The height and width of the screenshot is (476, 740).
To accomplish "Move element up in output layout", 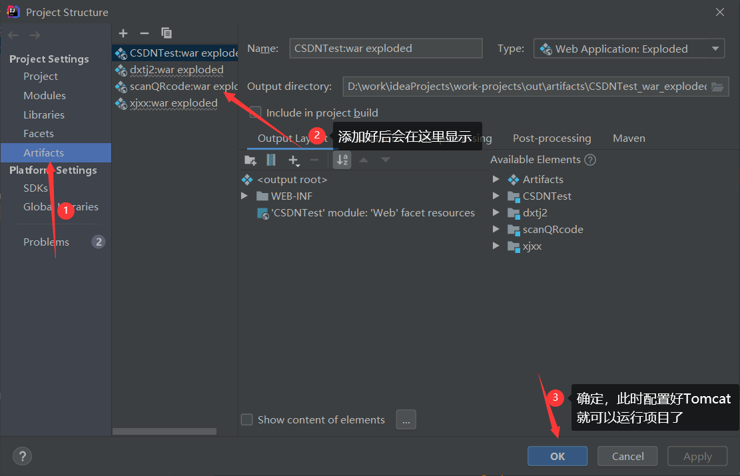I will pyautogui.click(x=364, y=160).
